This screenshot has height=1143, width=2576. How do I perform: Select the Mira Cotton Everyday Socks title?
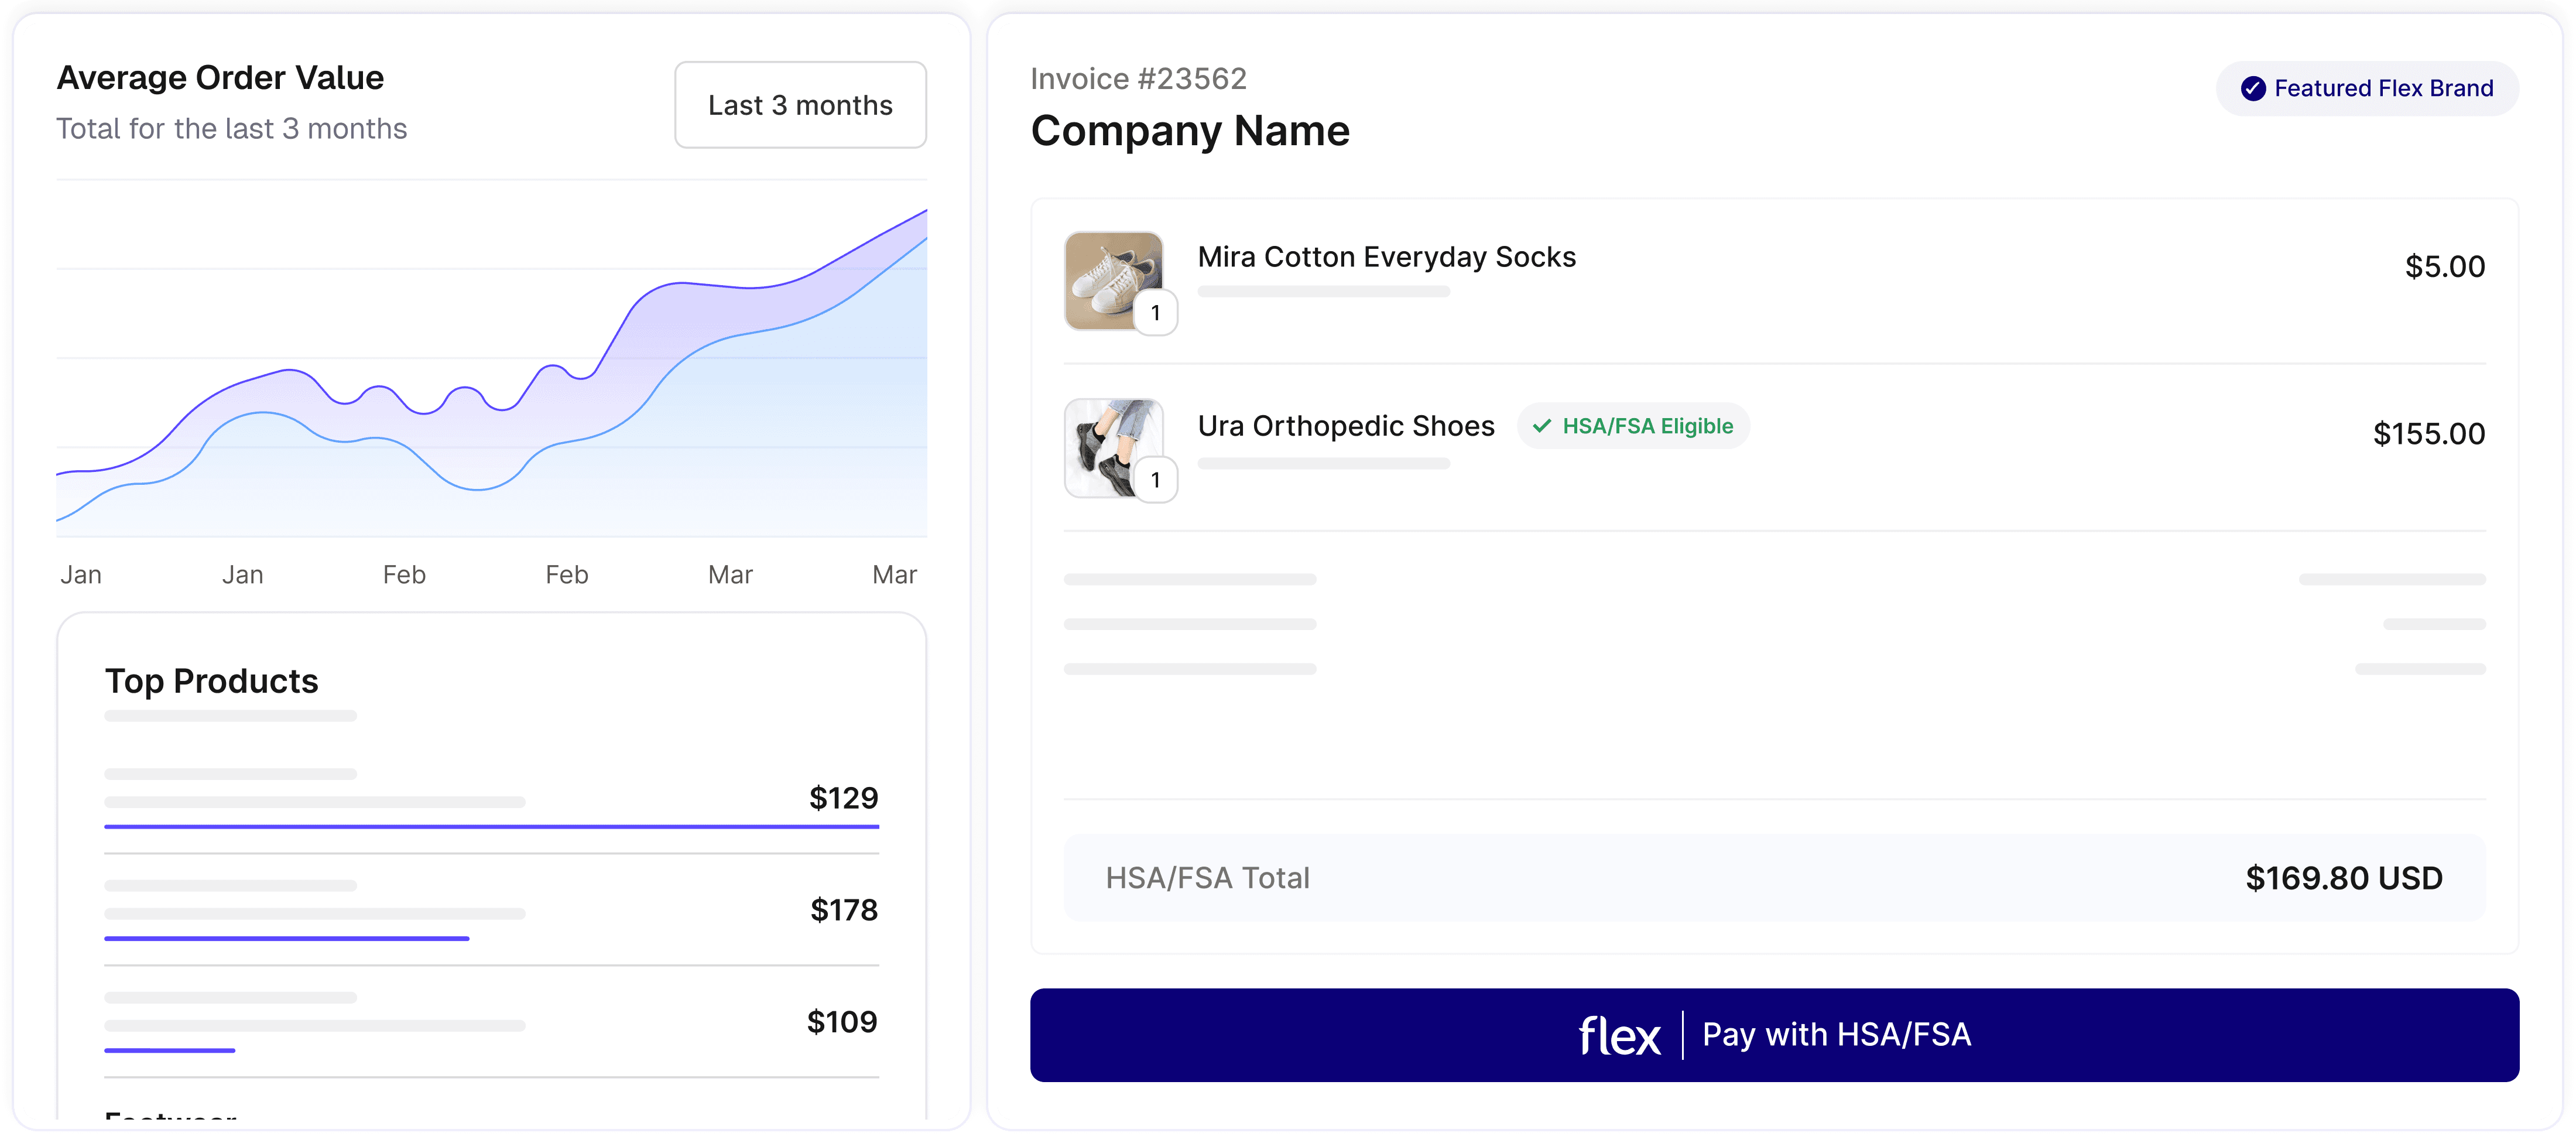tap(1386, 257)
